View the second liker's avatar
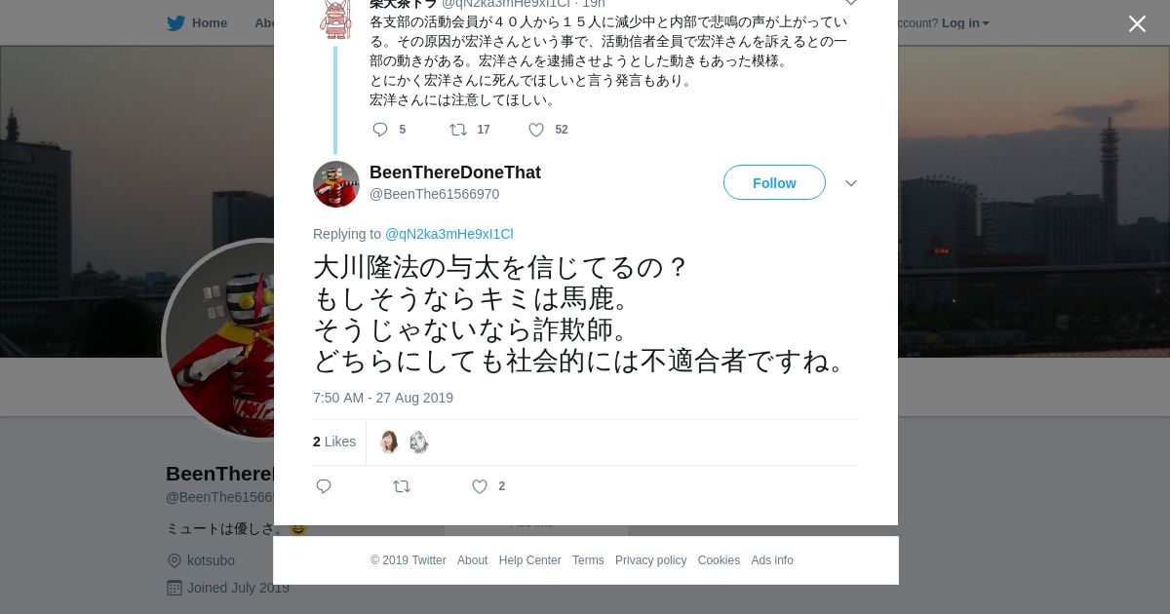1170x614 pixels. tap(418, 442)
